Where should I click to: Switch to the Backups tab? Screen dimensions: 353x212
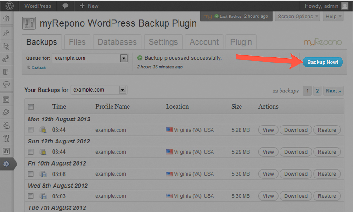click(x=42, y=42)
